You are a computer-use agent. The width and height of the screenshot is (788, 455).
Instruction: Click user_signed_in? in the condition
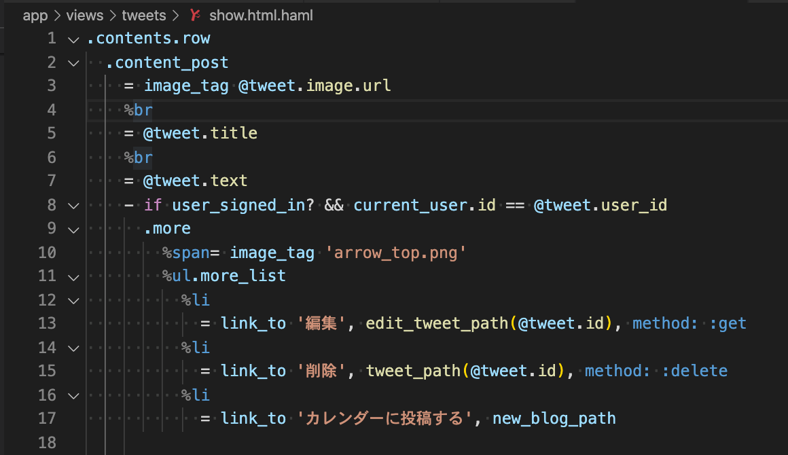(243, 205)
